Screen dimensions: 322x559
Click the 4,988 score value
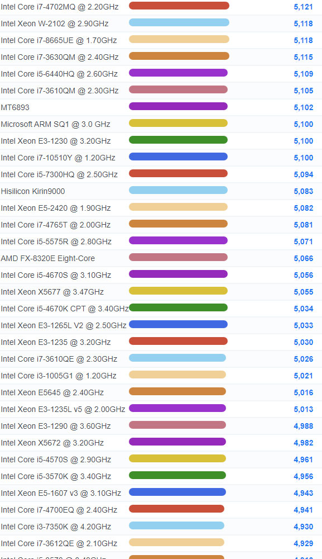(304, 425)
